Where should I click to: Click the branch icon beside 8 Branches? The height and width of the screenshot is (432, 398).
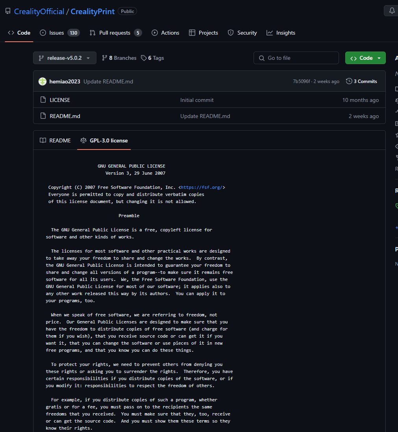point(104,58)
